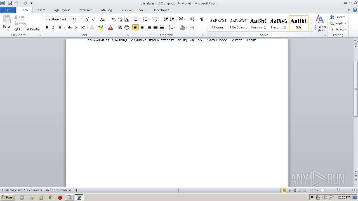Click the Shrink Font icon

93,19
